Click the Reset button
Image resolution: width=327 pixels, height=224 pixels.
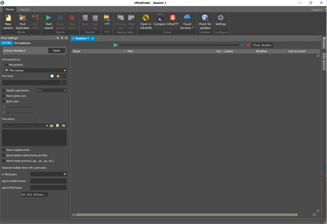point(56,51)
